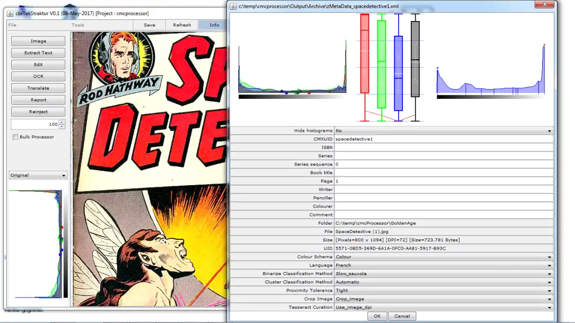This screenshot has width=575, height=323.
Task: Enable the Bulk Processor checkbox
Action: tap(15, 137)
